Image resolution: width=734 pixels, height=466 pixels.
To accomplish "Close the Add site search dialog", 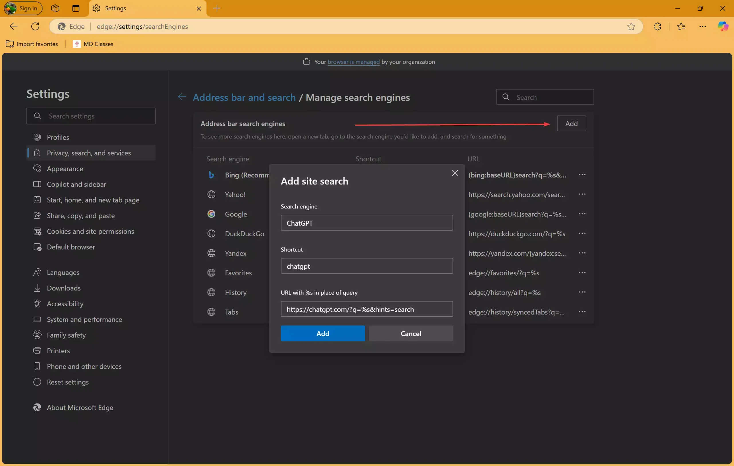I will [x=455, y=173].
